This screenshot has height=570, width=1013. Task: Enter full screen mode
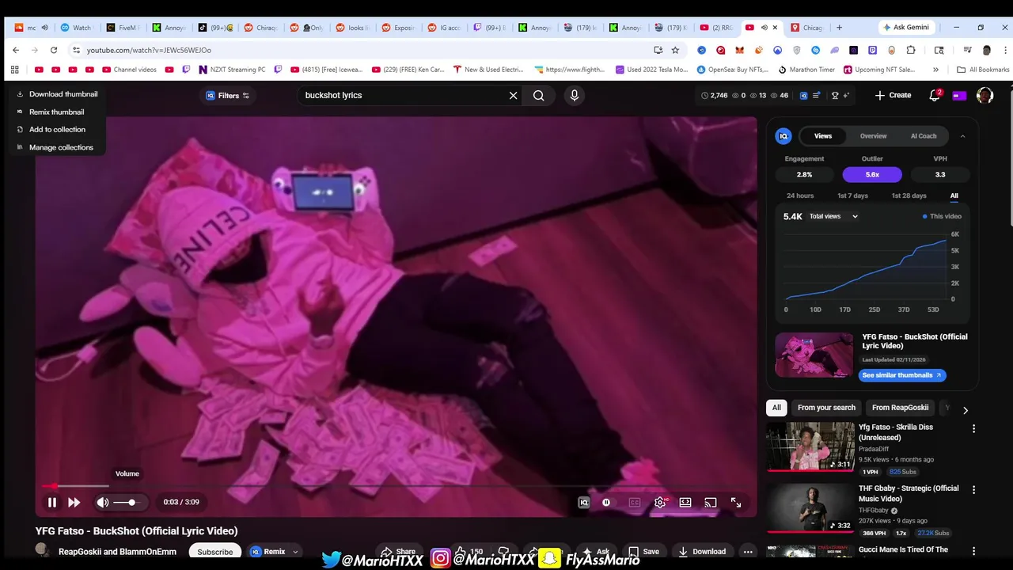point(736,502)
